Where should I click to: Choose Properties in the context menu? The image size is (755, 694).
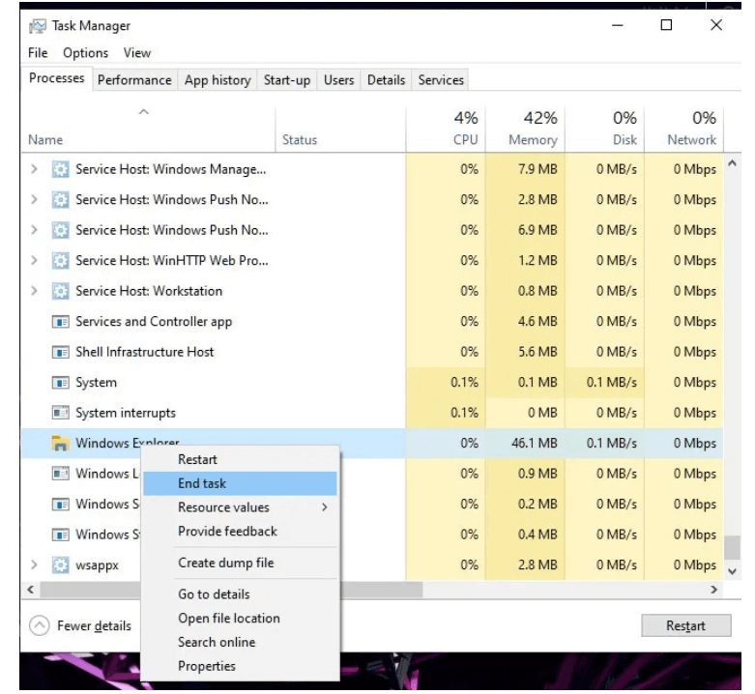click(x=240, y=666)
